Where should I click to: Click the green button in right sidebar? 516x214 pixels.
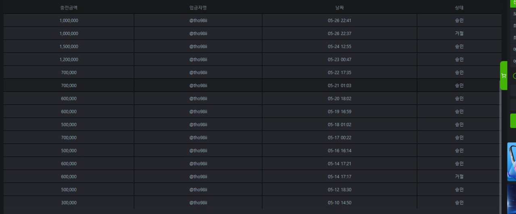(513, 121)
